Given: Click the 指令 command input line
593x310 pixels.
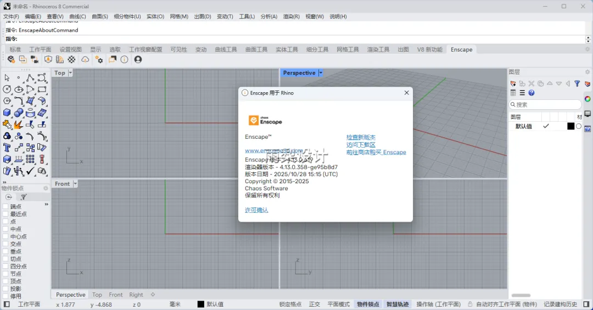Looking at the screenshot, I should point(295,39).
